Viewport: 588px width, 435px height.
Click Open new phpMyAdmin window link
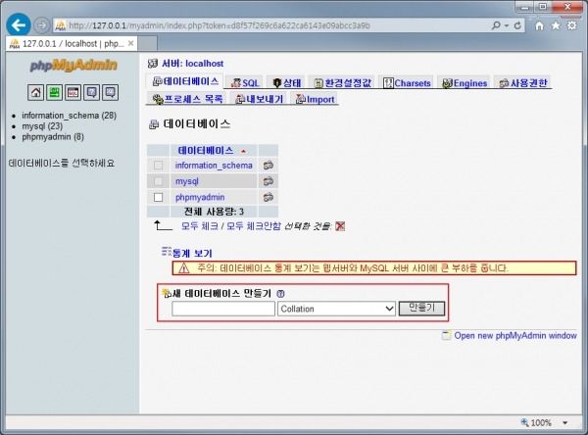pos(515,335)
